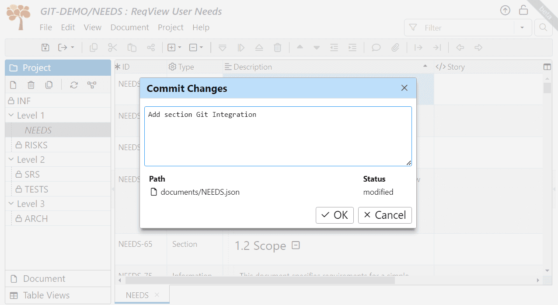Screen dimensions: 558x305
Task: Click the outdent icon in toolbar
Action: [x=334, y=47]
